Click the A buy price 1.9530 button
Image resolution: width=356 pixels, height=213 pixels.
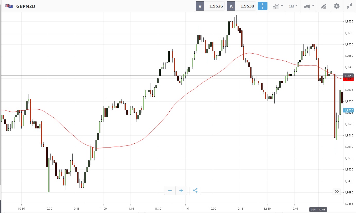click(x=241, y=6)
